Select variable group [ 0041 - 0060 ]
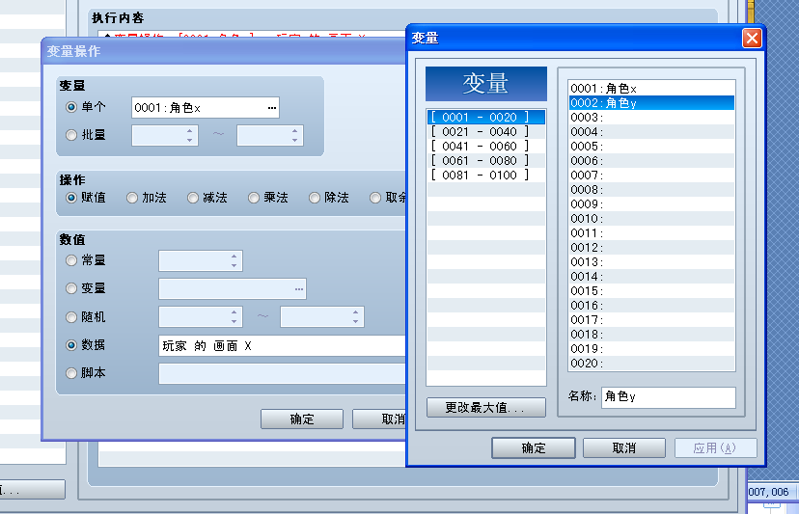 [x=486, y=147]
